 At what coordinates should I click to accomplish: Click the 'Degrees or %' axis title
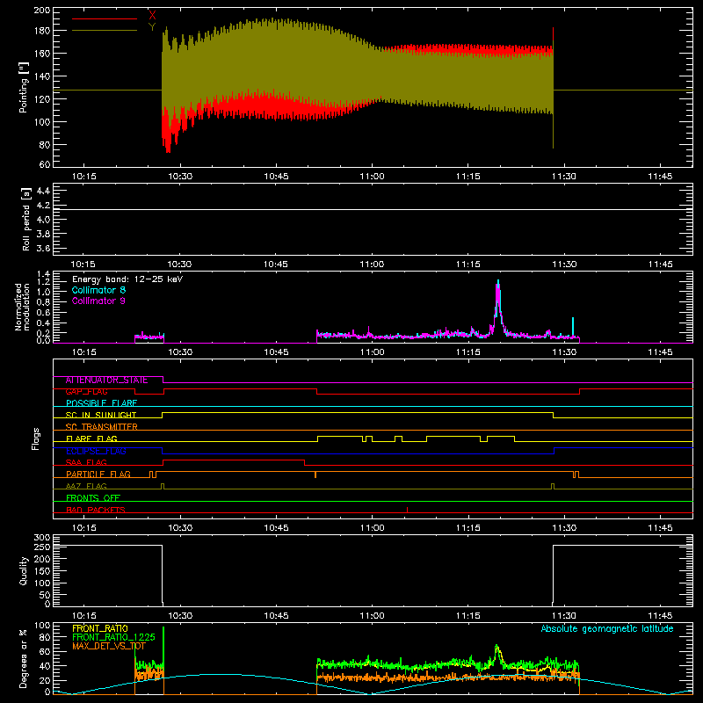pos(24,659)
